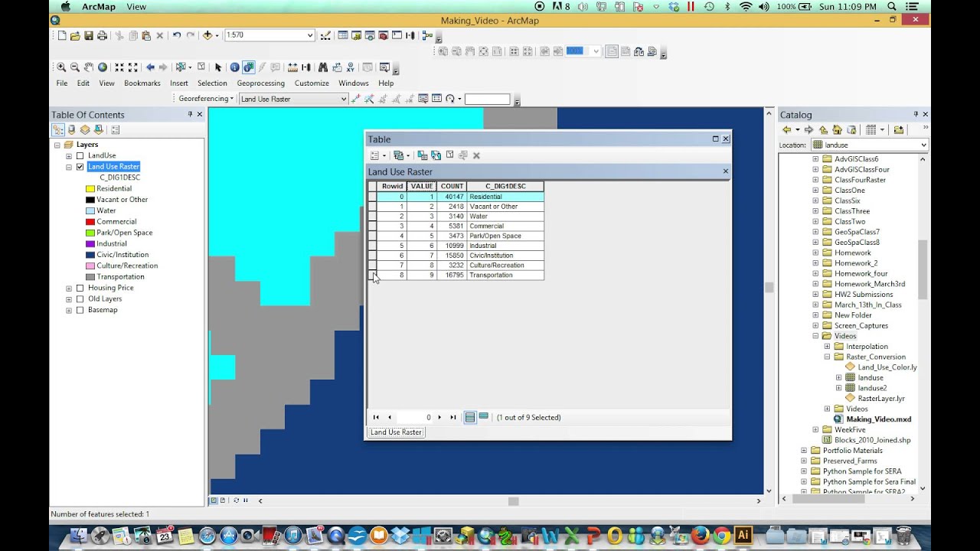Open the Customize menu
This screenshot has height=551, width=980.
pos(312,83)
